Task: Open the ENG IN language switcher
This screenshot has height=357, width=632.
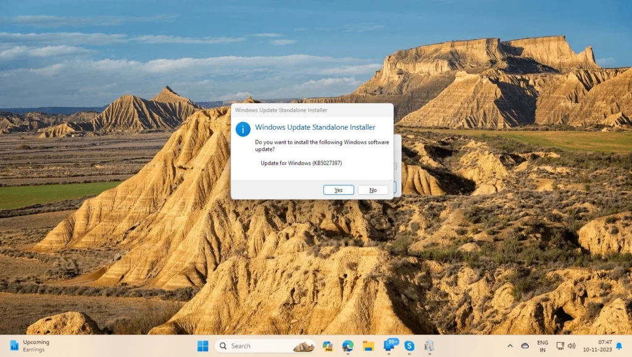Action: [x=543, y=346]
